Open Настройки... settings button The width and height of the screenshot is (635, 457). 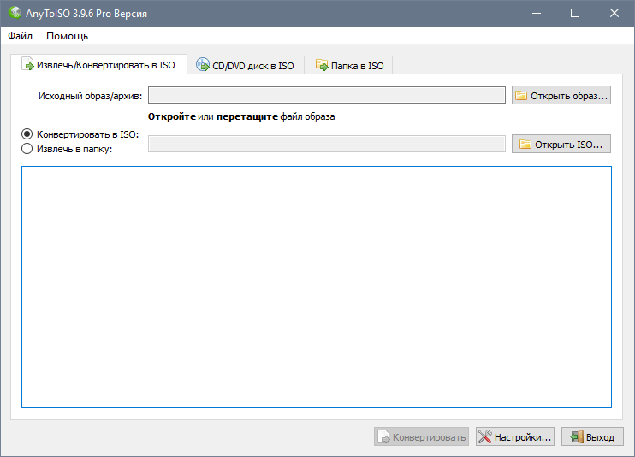tap(514, 436)
